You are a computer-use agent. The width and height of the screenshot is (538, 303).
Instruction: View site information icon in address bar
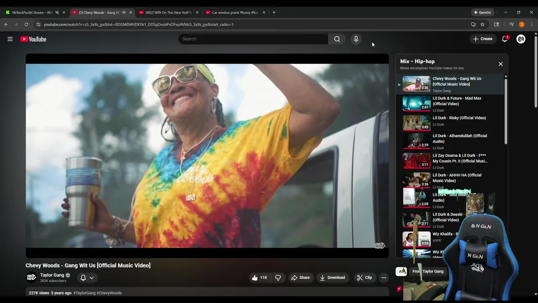tap(38, 24)
